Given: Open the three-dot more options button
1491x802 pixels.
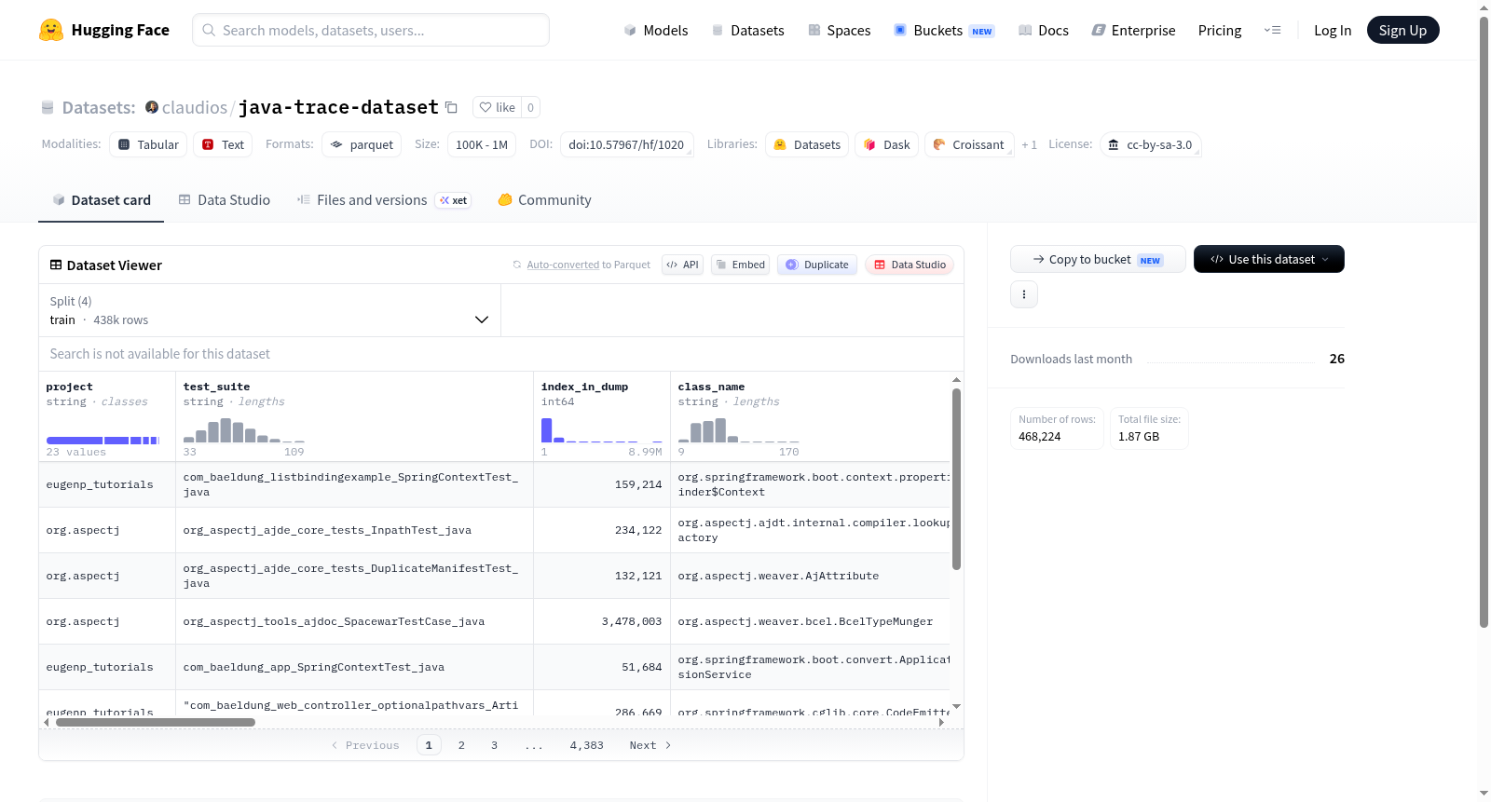Looking at the screenshot, I should [1024, 294].
